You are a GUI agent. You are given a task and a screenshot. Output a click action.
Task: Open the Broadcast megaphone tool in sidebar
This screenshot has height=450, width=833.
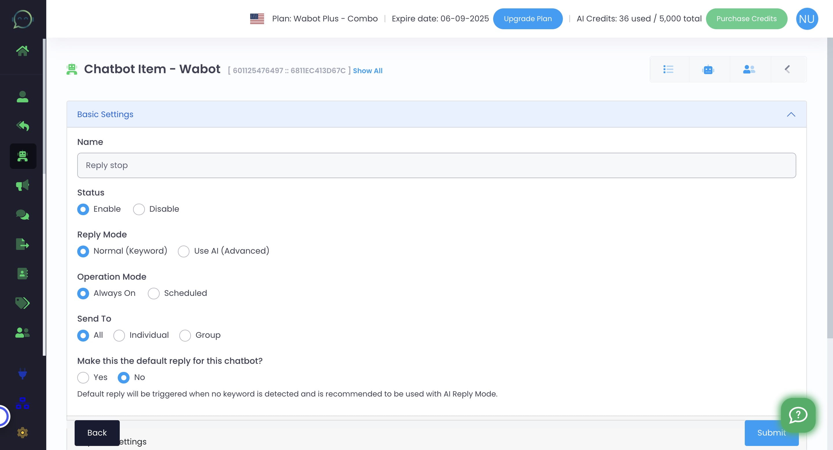tap(23, 185)
